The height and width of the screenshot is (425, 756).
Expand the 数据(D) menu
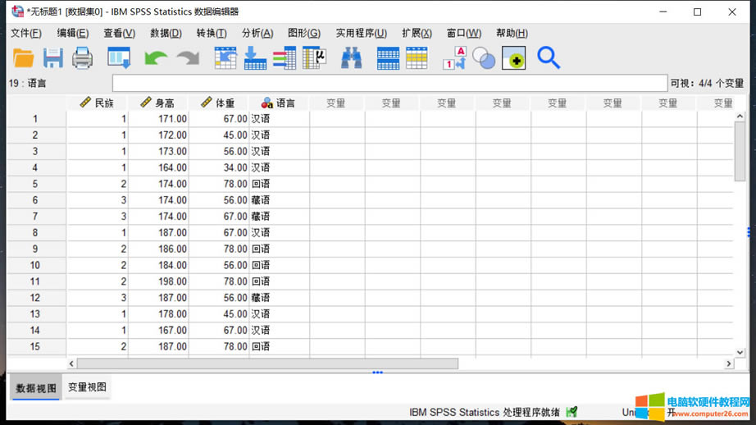[x=165, y=33]
